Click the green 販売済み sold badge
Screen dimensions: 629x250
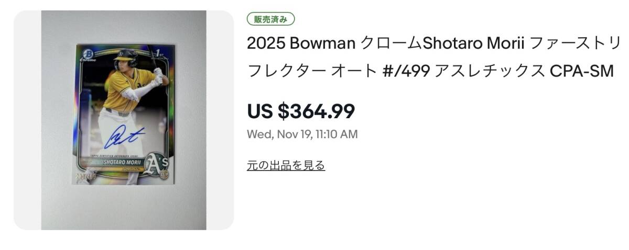pos(270,19)
